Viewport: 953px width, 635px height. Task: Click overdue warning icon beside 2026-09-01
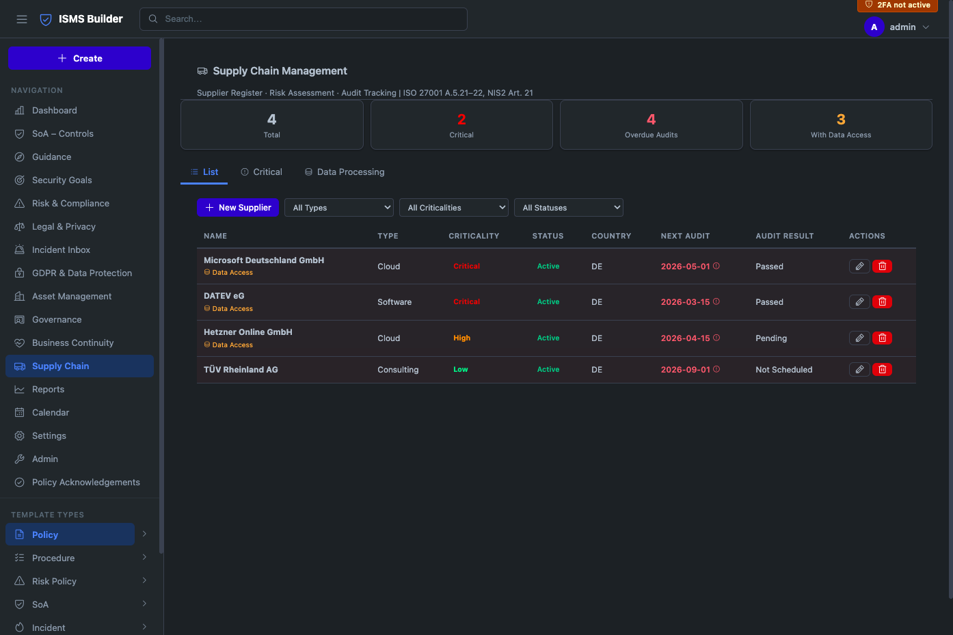(x=716, y=370)
